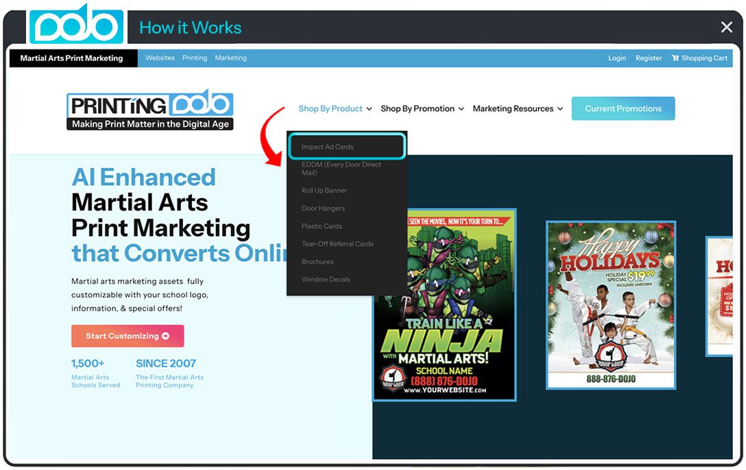Viewport: 746px width, 470px height.
Task: Click the Dojo logo in popup header
Action: coord(76,26)
